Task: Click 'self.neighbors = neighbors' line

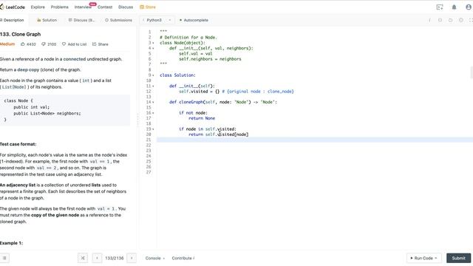Action: [210, 59]
